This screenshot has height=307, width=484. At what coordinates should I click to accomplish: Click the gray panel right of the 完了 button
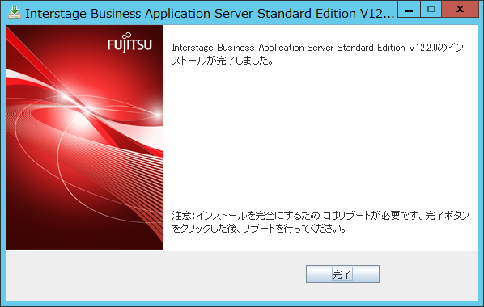pos(428,275)
